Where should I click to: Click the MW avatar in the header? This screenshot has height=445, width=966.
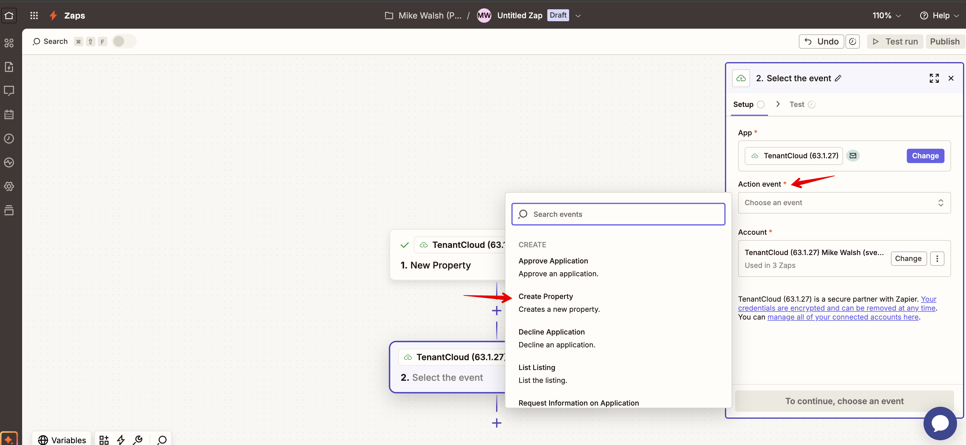click(484, 15)
